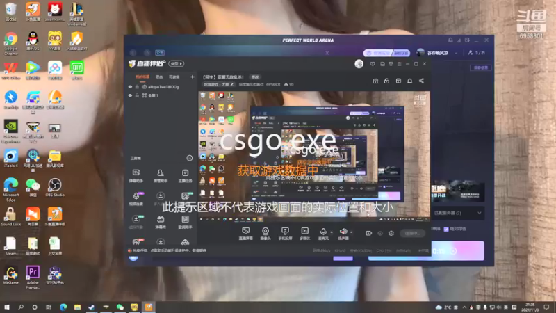The width and height of the screenshot is (556, 313).
Task: Add a camera source (摄像头)
Action: click(265, 234)
